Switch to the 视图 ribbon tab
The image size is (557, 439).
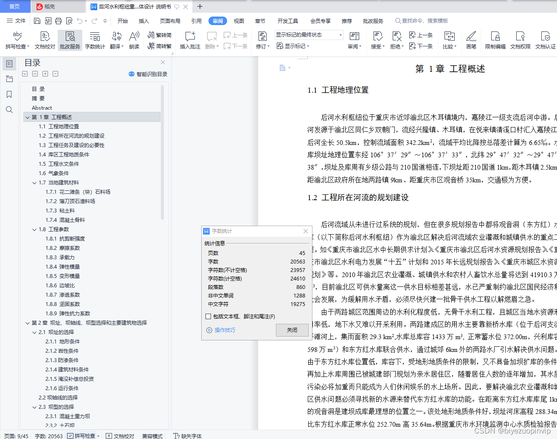[x=239, y=20]
